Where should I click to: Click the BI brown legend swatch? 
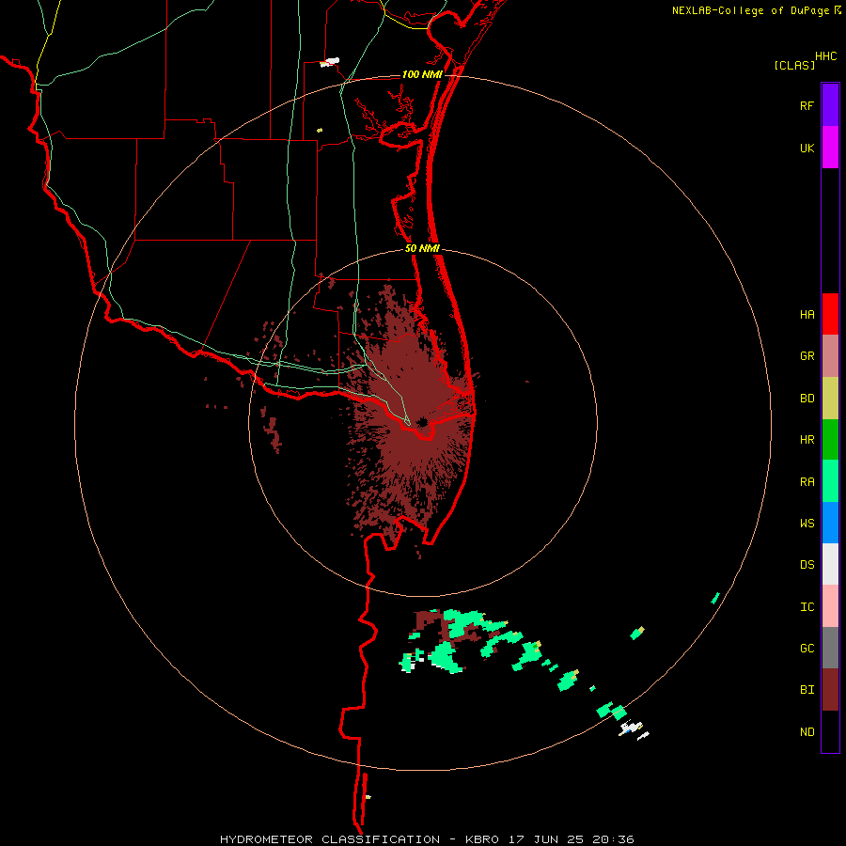pyautogui.click(x=830, y=690)
